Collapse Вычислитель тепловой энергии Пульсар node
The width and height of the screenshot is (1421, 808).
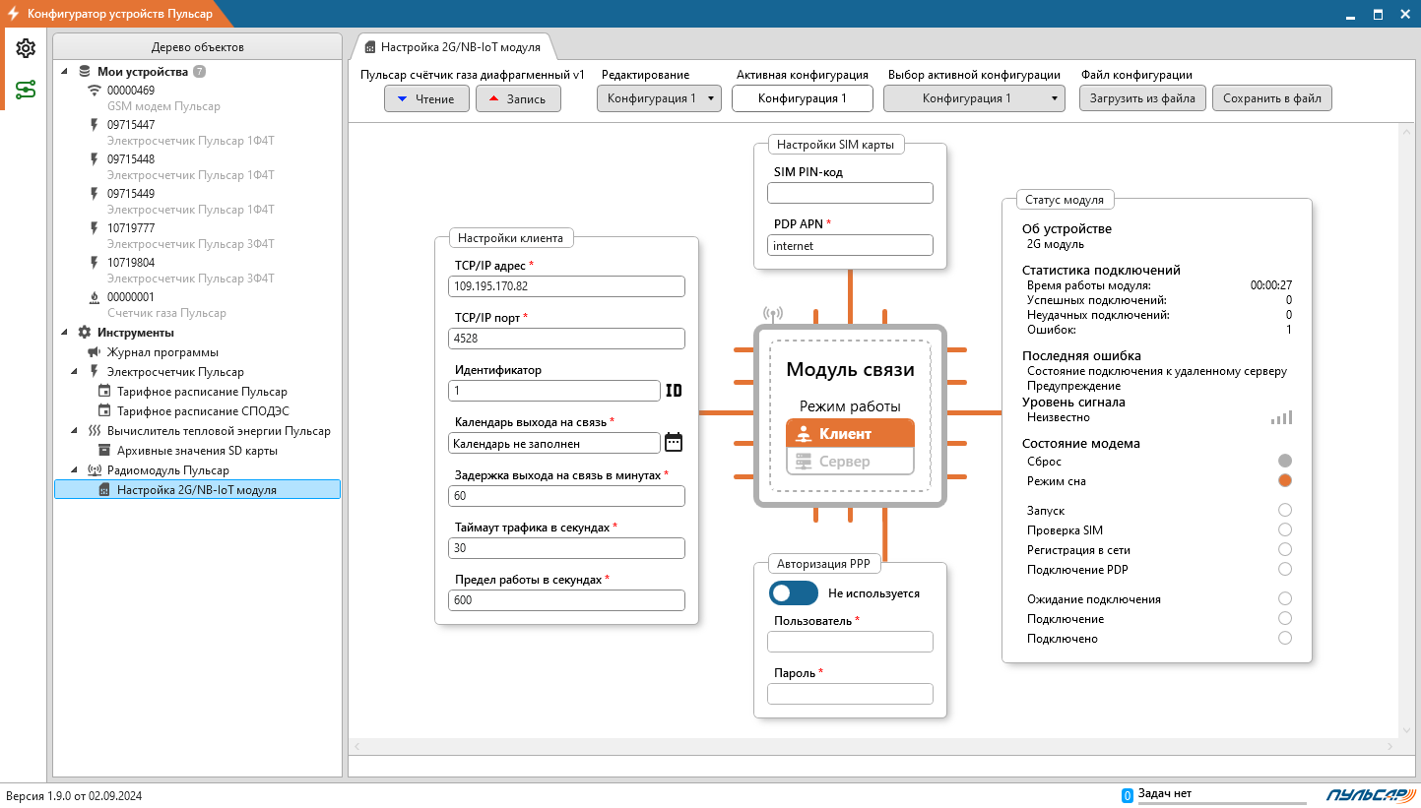[x=75, y=431]
